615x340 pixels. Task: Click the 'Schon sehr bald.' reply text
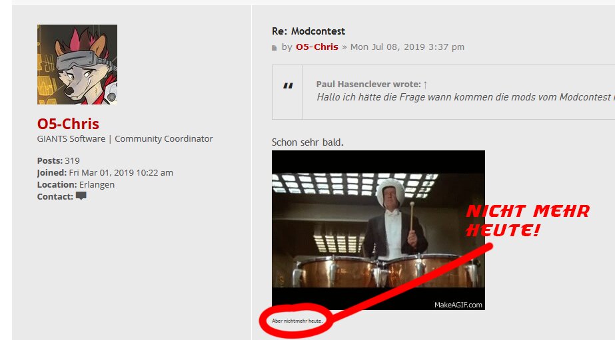tap(308, 142)
